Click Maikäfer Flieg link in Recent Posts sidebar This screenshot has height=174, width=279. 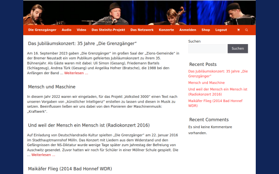click(x=215, y=103)
